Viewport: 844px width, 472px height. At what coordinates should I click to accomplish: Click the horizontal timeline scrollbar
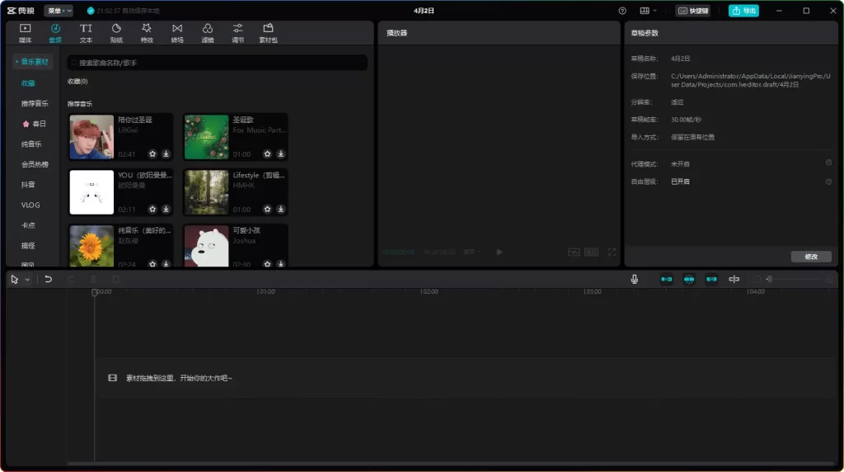point(450,464)
